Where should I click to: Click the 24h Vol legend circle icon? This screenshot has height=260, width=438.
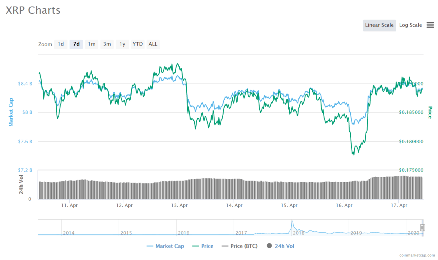coord(269,246)
